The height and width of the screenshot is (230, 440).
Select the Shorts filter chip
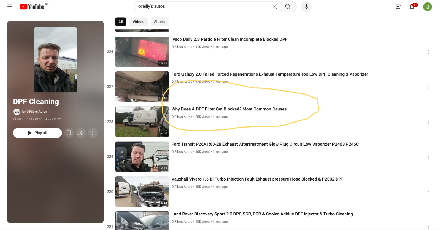(159, 22)
